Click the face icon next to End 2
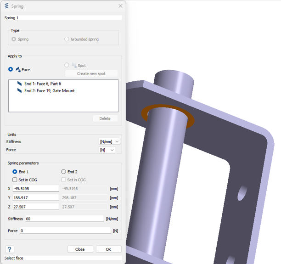This screenshot has height=264, width=281. coord(19,91)
